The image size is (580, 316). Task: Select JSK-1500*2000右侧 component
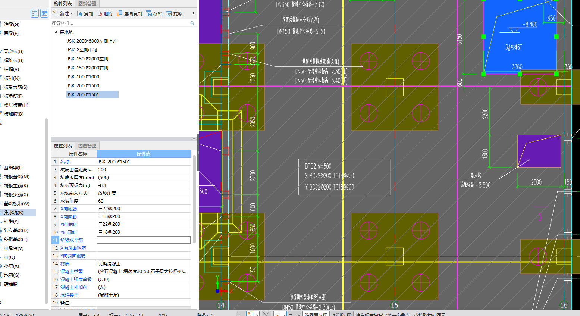click(x=88, y=68)
